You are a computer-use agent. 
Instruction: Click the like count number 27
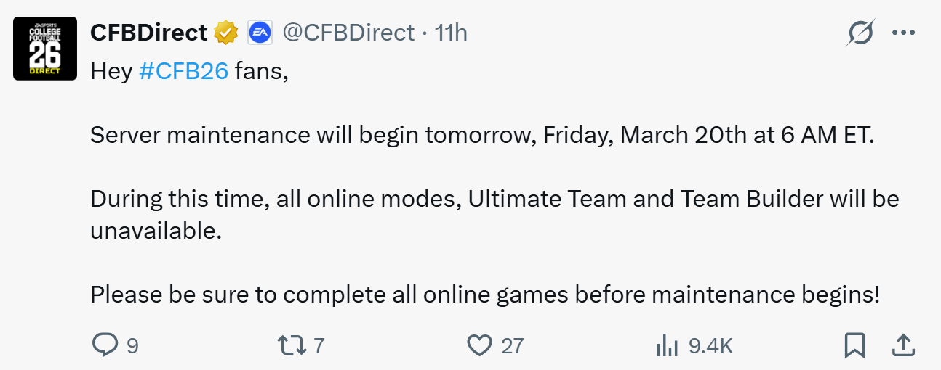point(512,346)
